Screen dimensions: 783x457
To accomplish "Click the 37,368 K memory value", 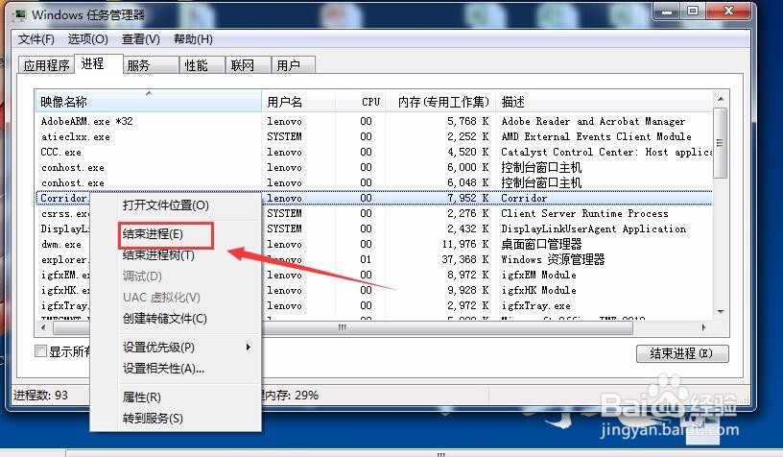I will 464,260.
